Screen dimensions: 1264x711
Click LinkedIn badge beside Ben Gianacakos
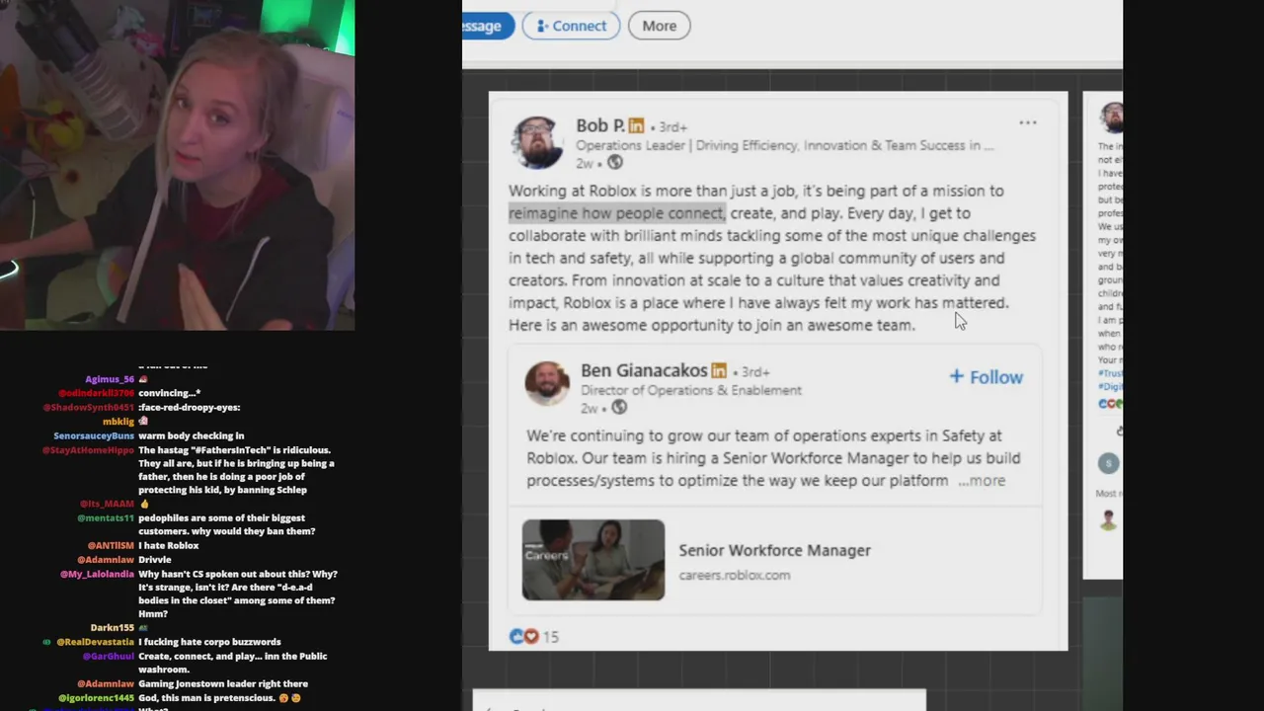pyautogui.click(x=719, y=371)
